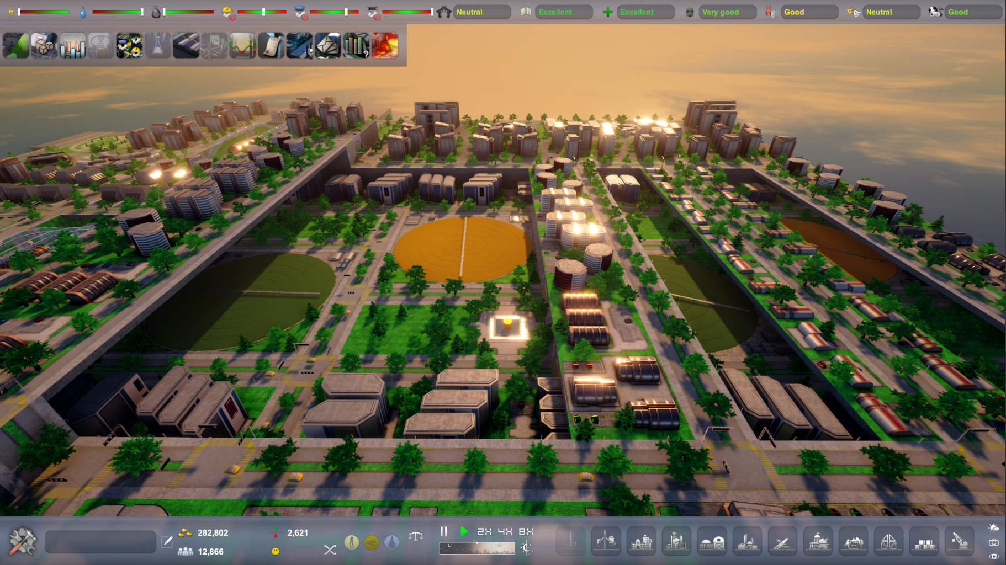Toggle the water droplet overlay round button
1006x565 pixels.
tap(392, 543)
